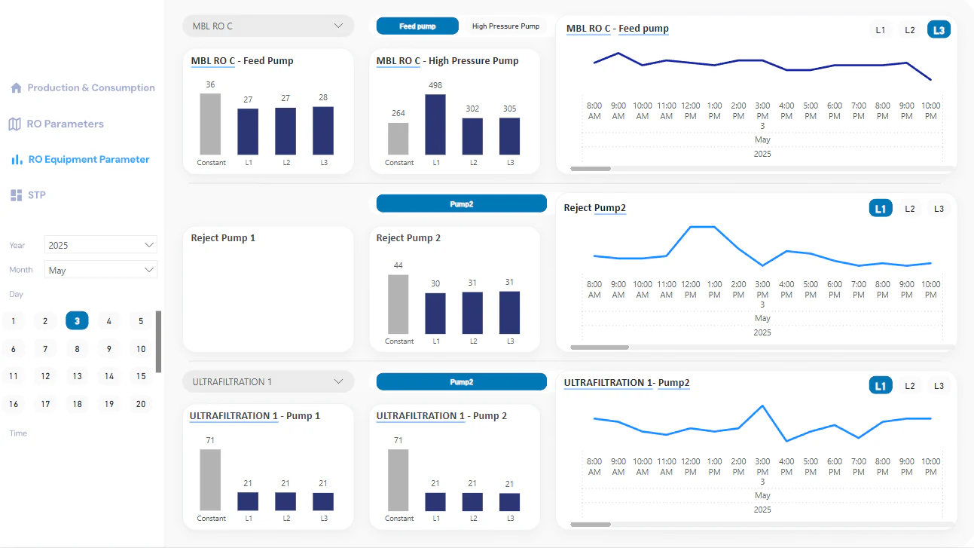This screenshot has width=974, height=548.
Task: Select L1 in ULTRAFILTRATION 1 Pump2 chart
Action: pos(881,386)
